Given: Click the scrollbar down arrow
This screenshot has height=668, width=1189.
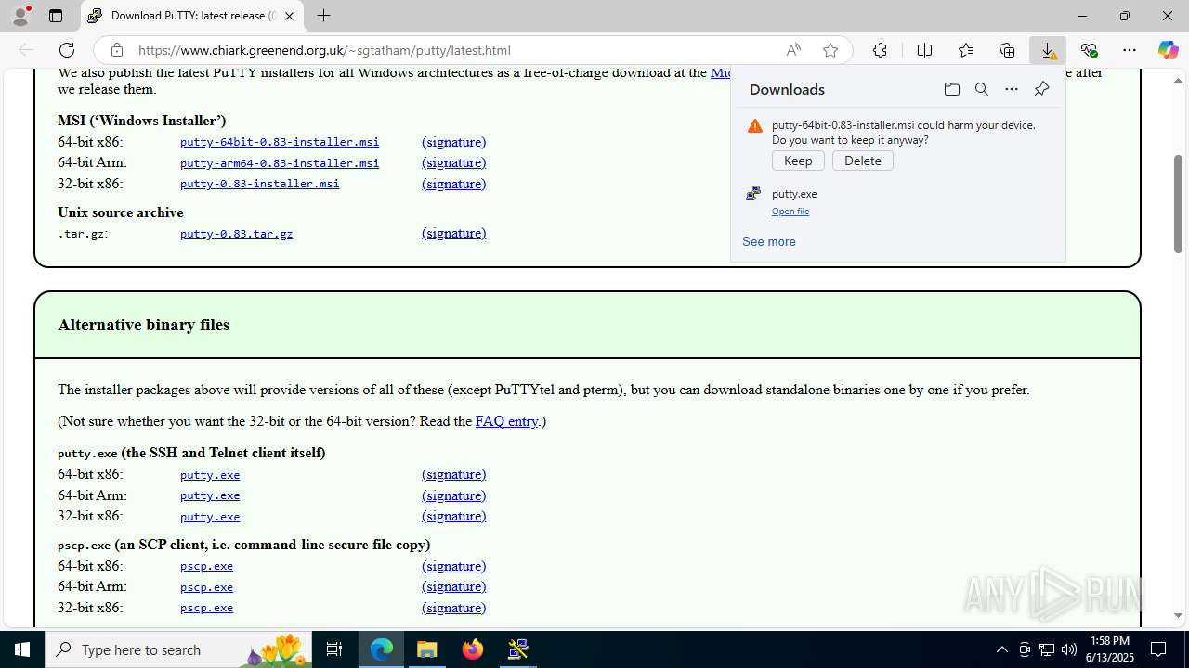Looking at the screenshot, I should 1178,615.
